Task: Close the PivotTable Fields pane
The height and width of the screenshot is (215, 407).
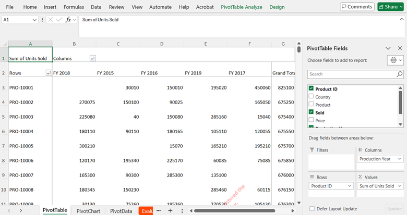Action: pos(400,48)
